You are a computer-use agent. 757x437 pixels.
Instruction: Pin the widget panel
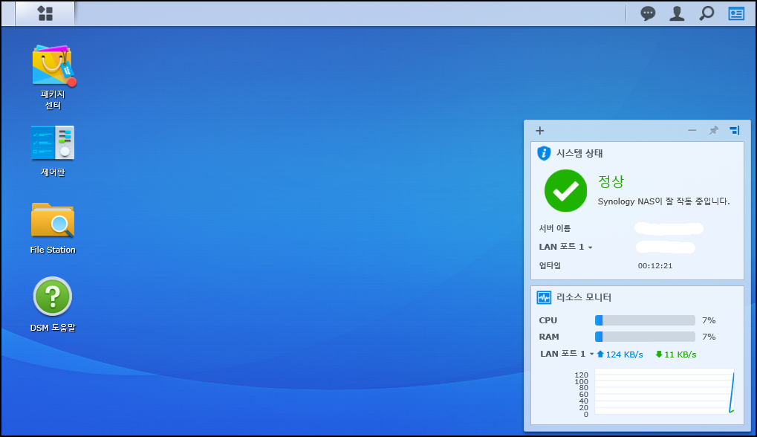pos(714,130)
